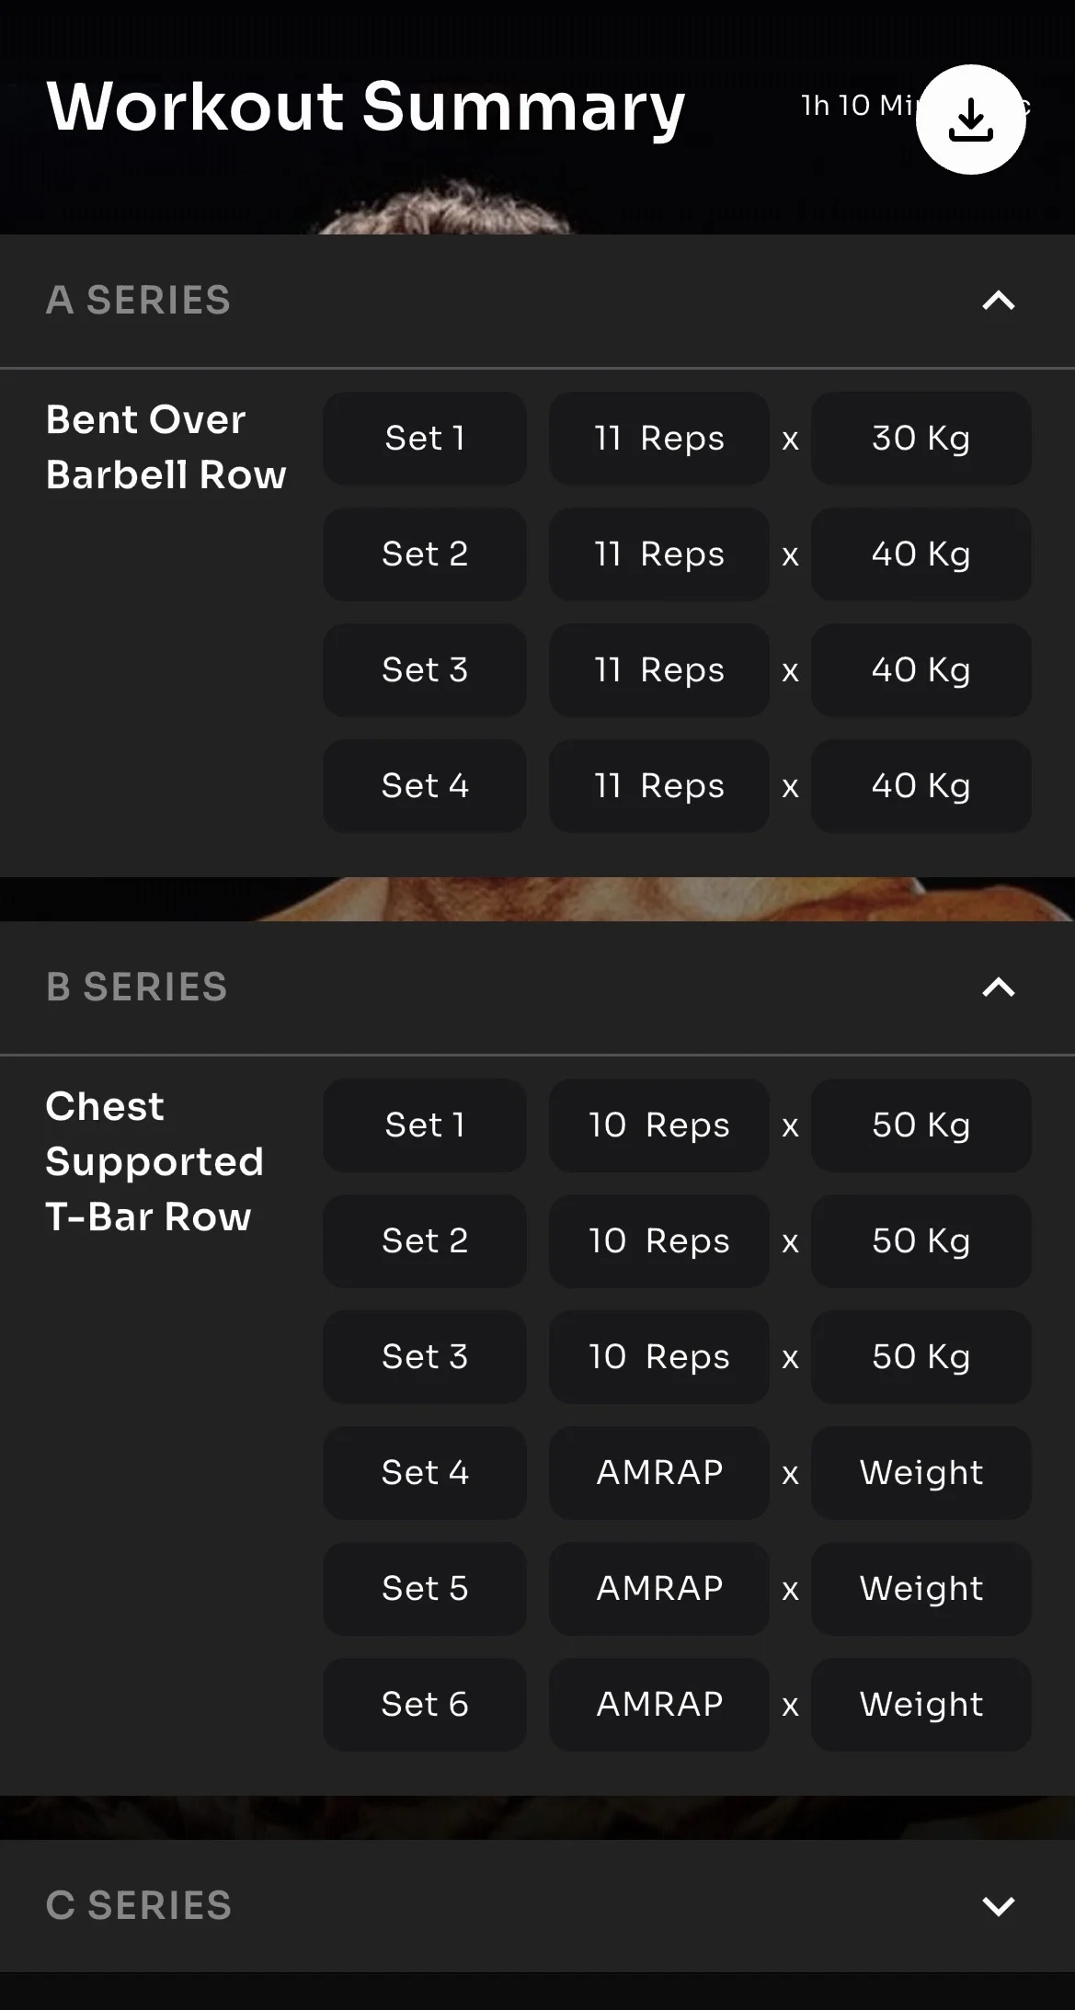The width and height of the screenshot is (1075, 2010).
Task: Tap the AMRAP field for T-Bar Set 4
Action: point(658,1473)
